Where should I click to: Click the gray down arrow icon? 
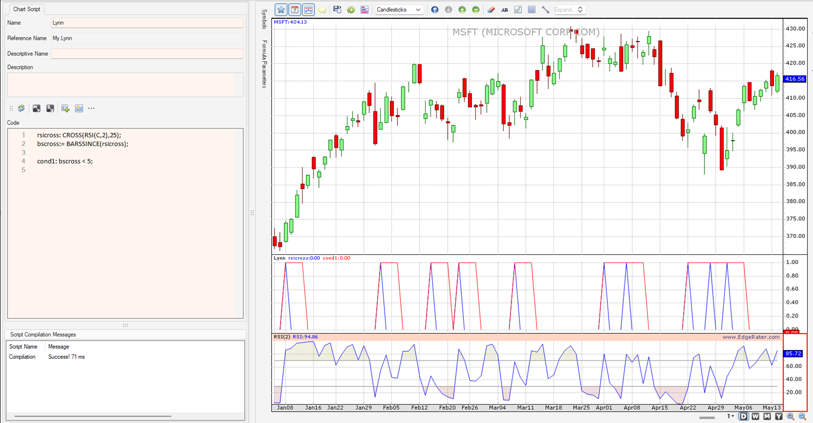click(x=449, y=9)
